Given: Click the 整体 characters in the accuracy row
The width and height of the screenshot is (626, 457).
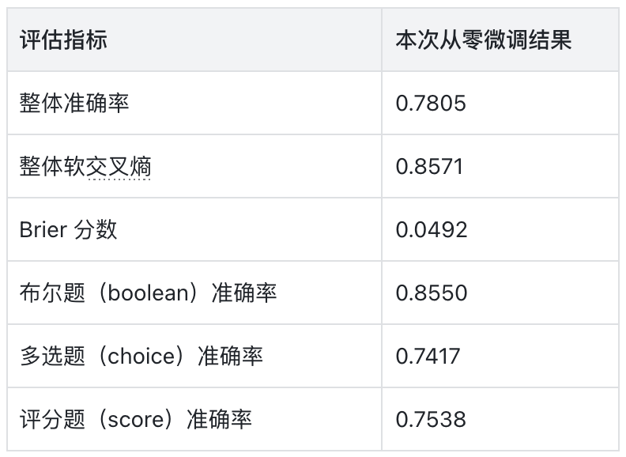Looking at the screenshot, I should (41, 103).
